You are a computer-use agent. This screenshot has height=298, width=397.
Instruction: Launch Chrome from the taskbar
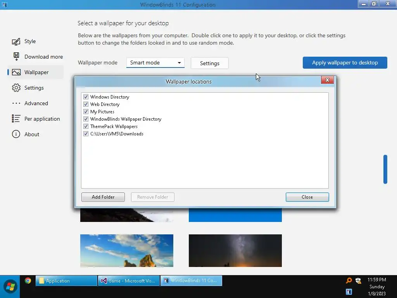pos(28,281)
